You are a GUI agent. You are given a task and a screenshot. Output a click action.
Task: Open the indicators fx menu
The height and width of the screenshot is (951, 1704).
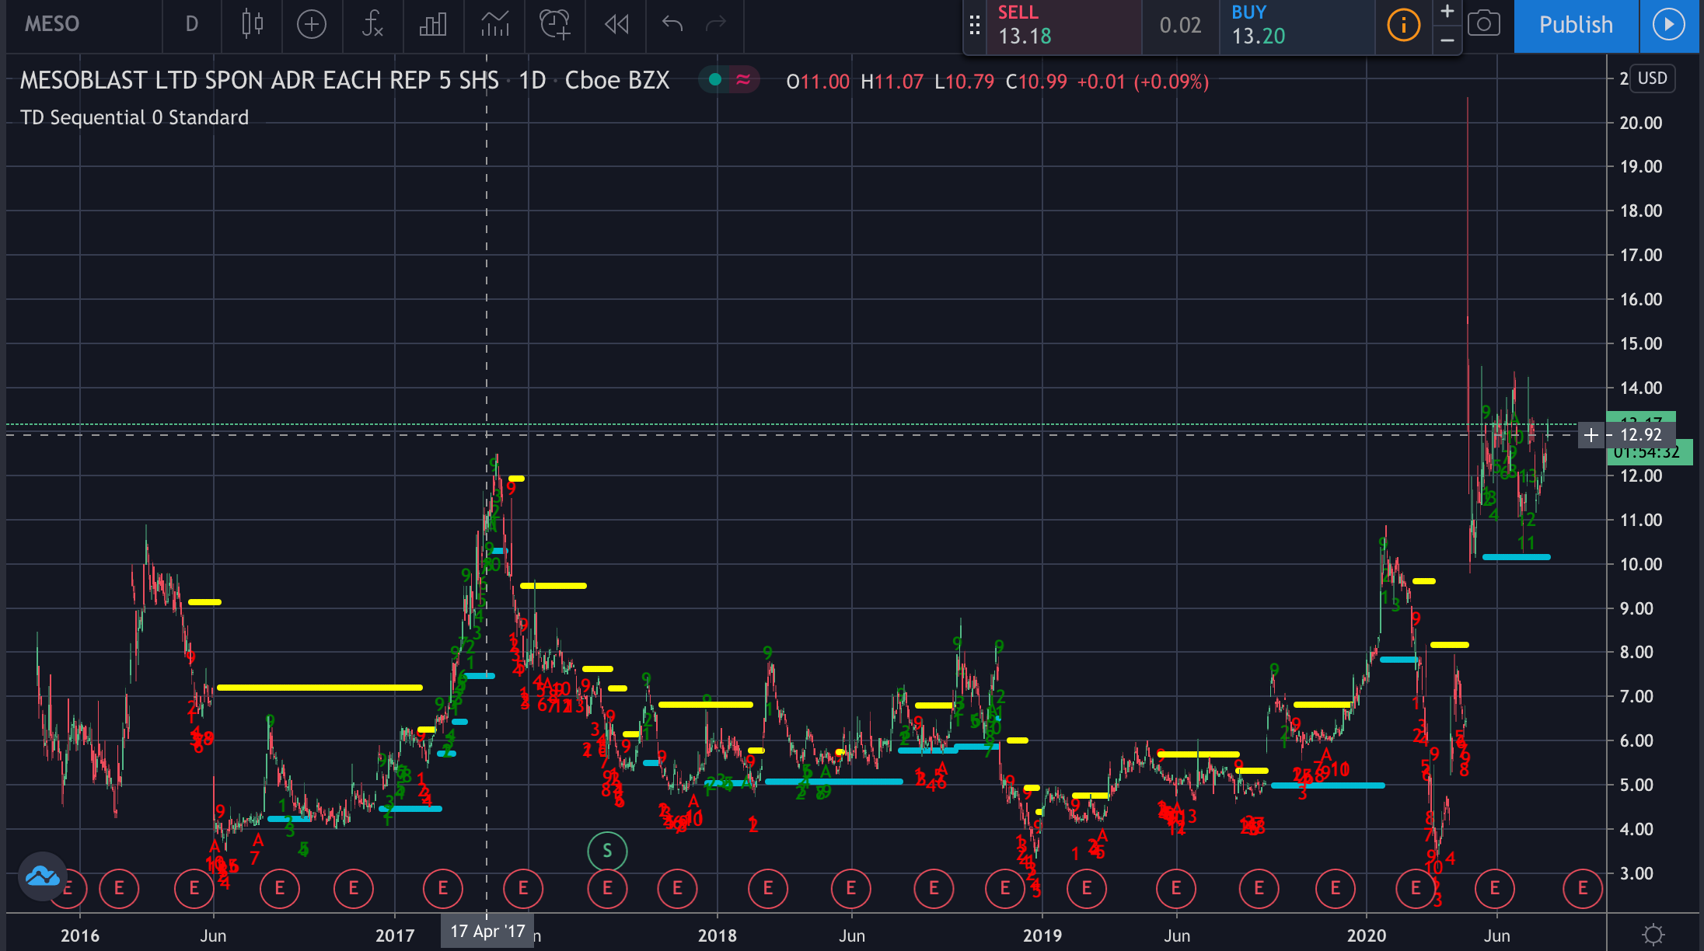point(372,24)
